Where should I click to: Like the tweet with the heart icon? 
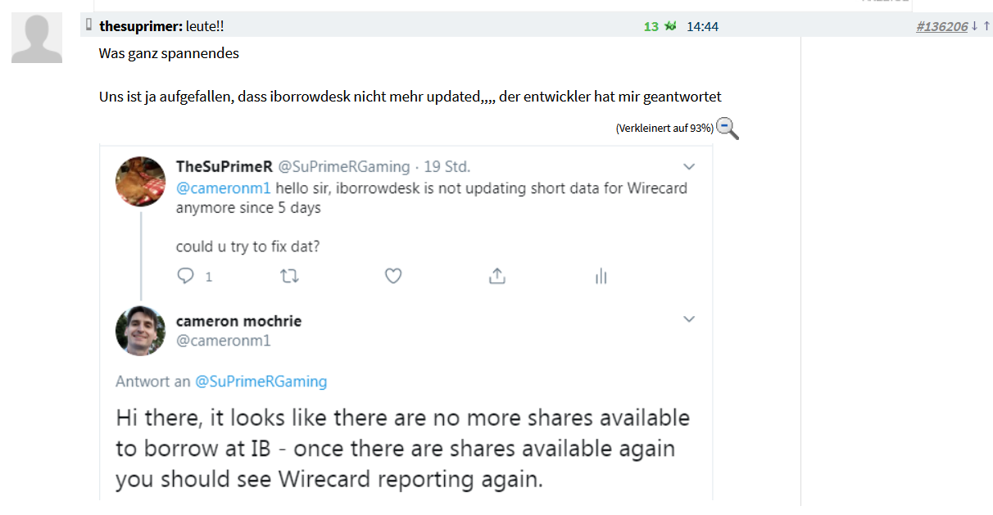[x=393, y=276]
